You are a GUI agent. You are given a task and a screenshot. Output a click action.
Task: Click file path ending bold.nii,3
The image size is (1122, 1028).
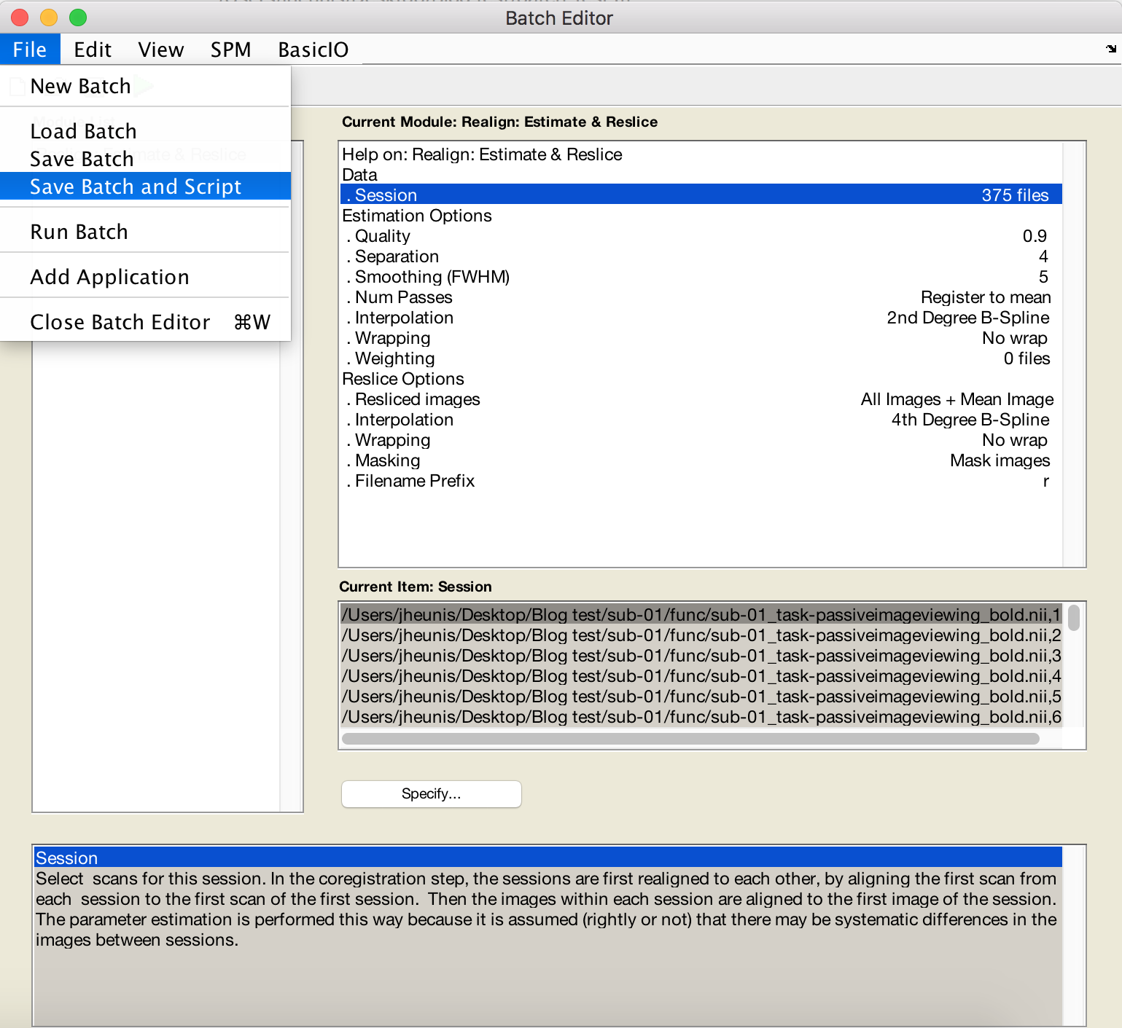(x=701, y=656)
